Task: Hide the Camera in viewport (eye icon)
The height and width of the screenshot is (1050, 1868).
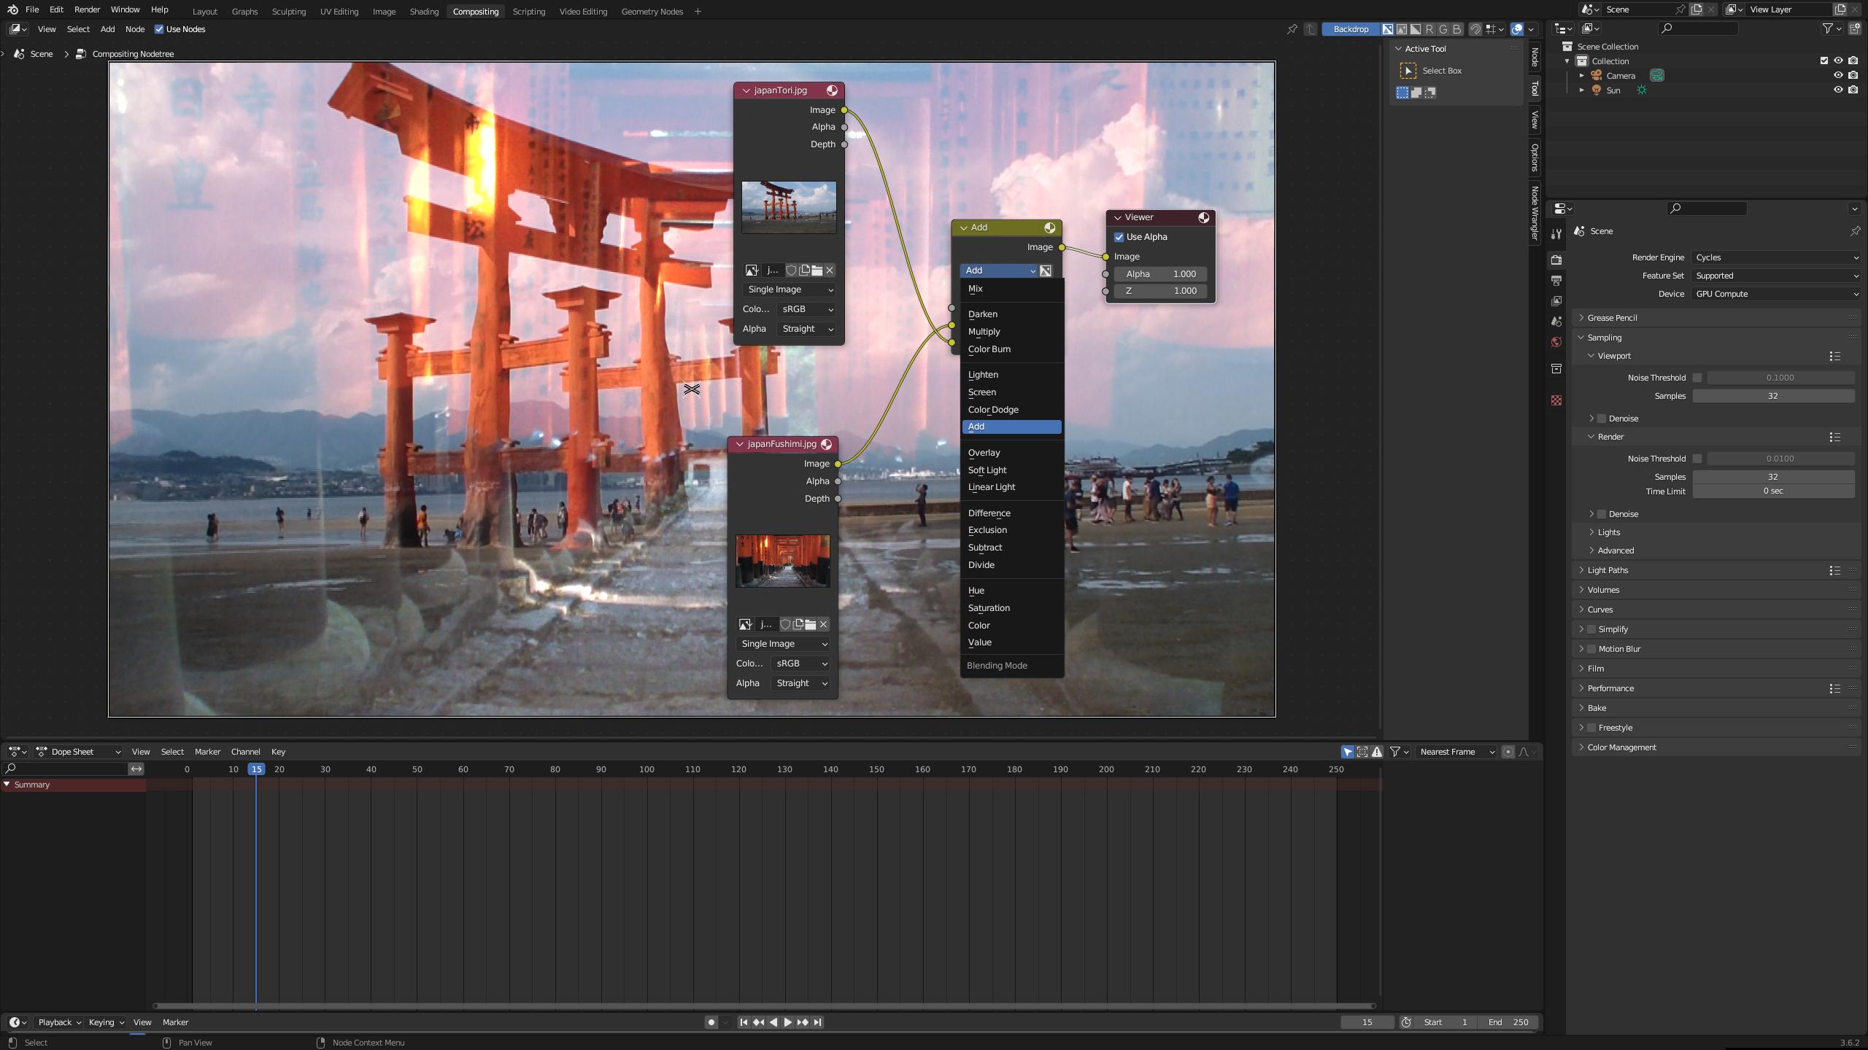Action: click(1838, 76)
